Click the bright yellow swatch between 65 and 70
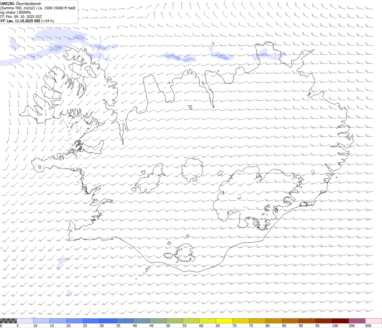The height and width of the screenshot is (328, 382). pos(224,321)
